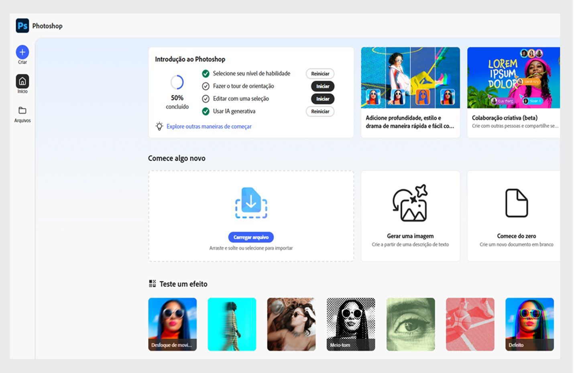Open the Meio-tom effect thumbnail
The height and width of the screenshot is (373, 578).
point(350,324)
